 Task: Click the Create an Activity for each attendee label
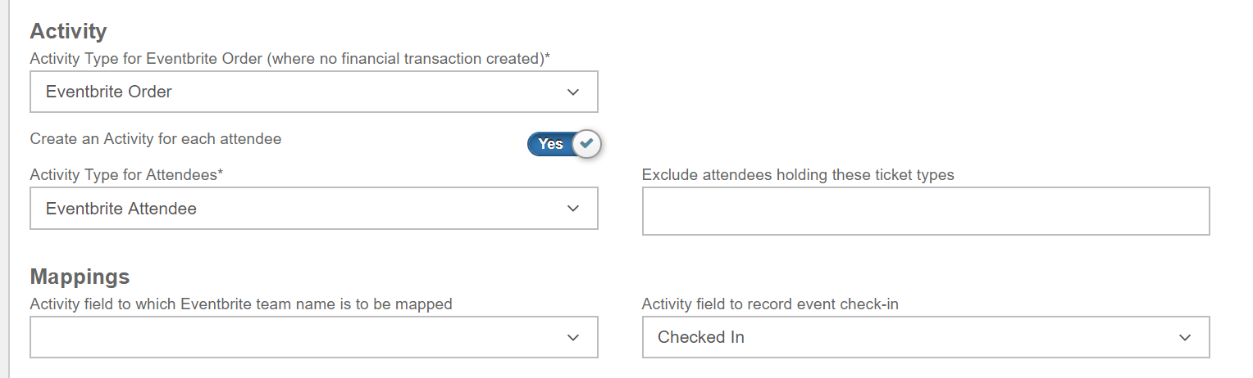click(x=156, y=139)
